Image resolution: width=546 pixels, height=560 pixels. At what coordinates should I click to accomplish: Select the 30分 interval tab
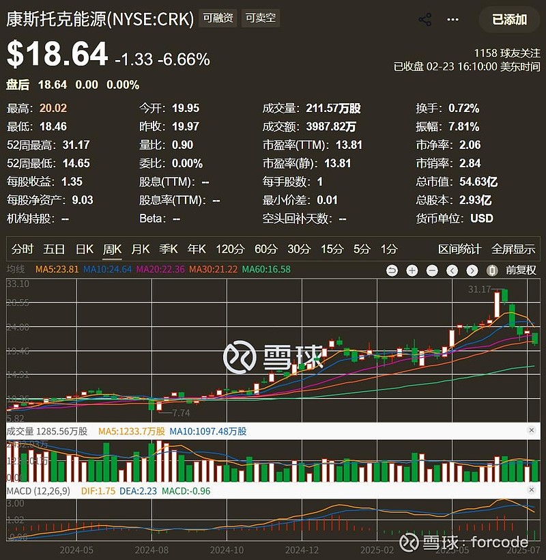pos(299,249)
